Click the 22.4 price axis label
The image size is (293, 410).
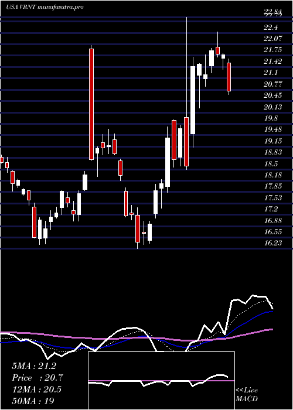[271, 28]
